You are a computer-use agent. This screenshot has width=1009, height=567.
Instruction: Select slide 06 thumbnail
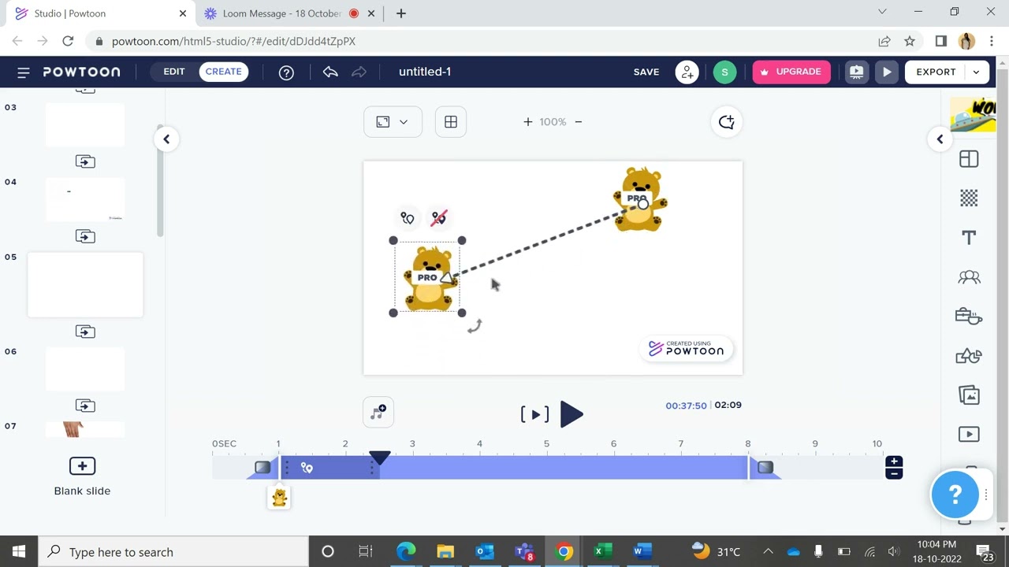coord(85,369)
